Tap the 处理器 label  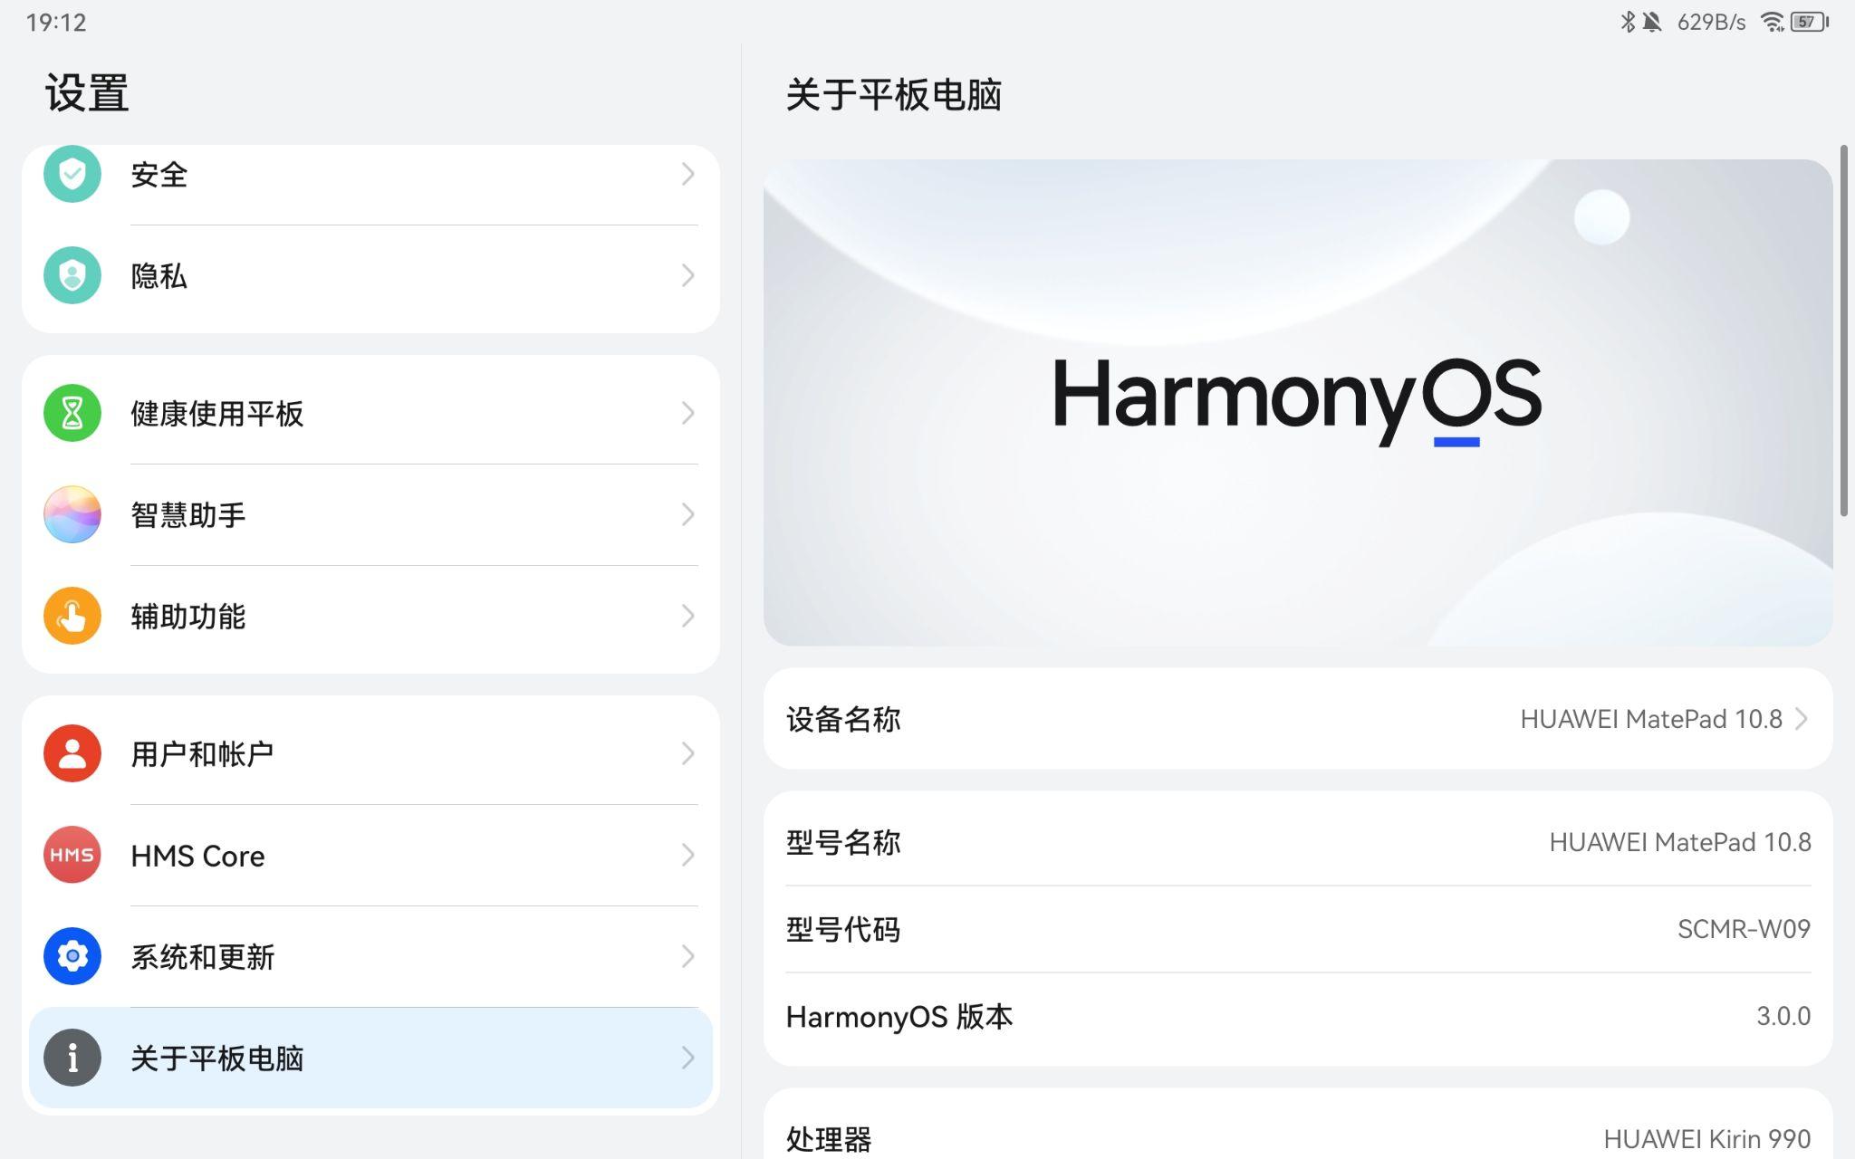(x=829, y=1139)
